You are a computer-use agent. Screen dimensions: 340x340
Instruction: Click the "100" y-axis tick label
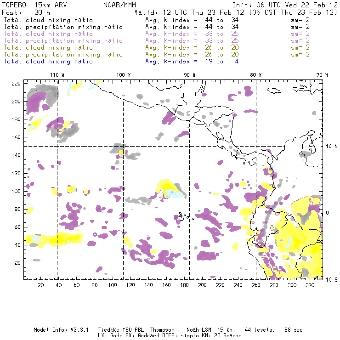(16, 191)
